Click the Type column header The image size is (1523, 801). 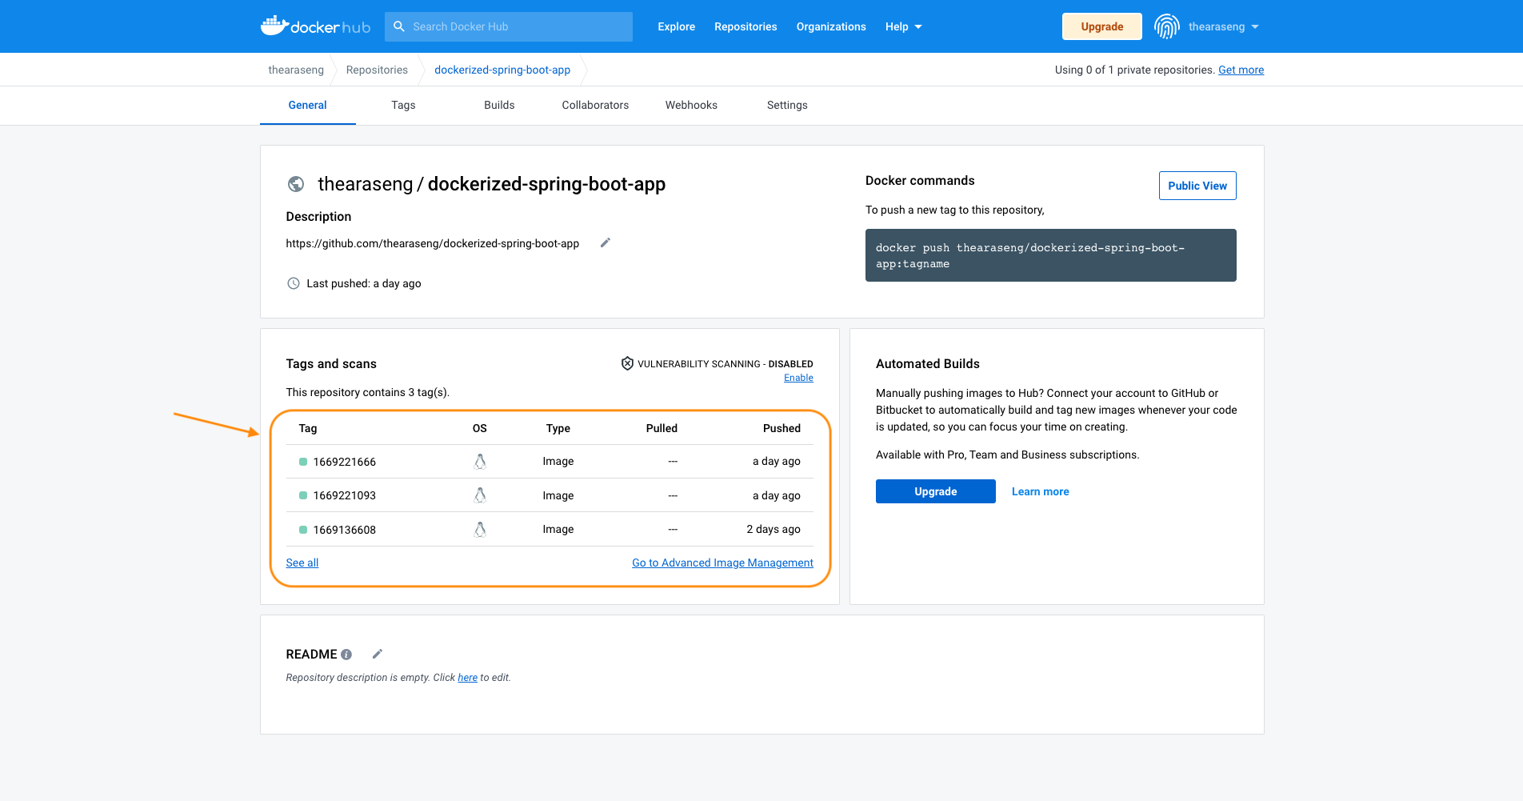point(558,428)
